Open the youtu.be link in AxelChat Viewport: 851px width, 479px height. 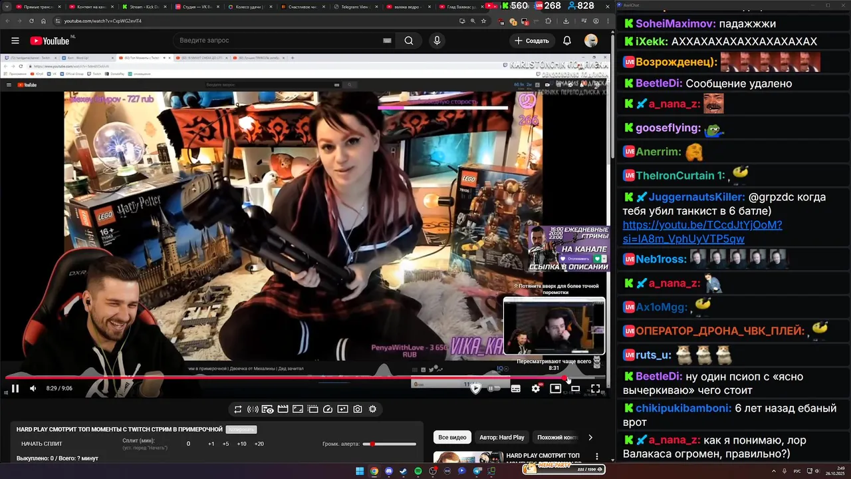coord(702,232)
